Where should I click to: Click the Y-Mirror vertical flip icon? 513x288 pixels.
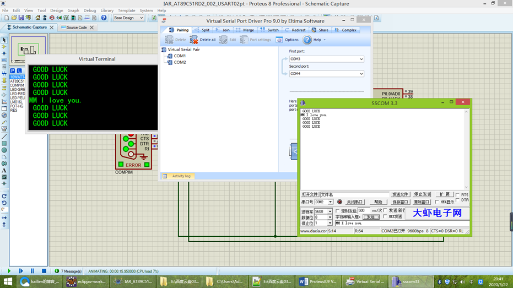click(4, 225)
